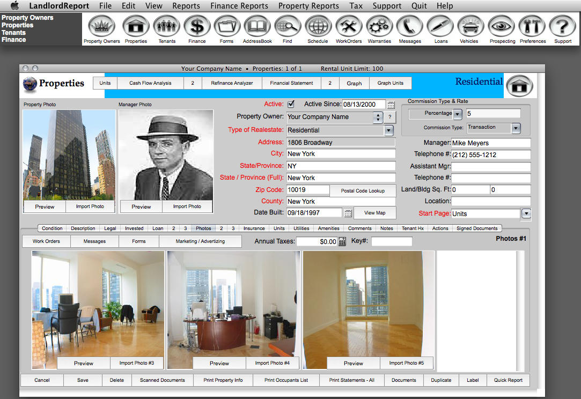Click the skyscraper property photo thumbnail

(69, 155)
